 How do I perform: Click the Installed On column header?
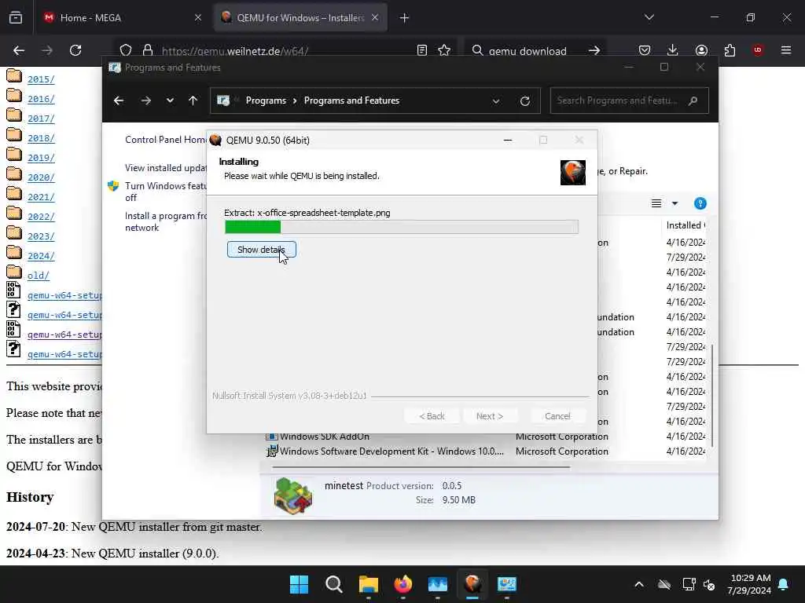pyautogui.click(x=686, y=225)
